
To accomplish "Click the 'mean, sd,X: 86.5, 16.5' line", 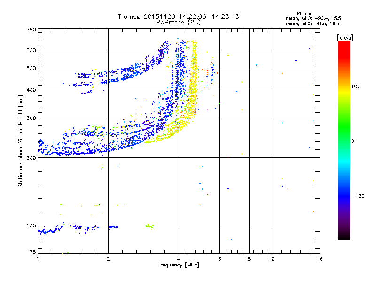I will click(x=313, y=23).
